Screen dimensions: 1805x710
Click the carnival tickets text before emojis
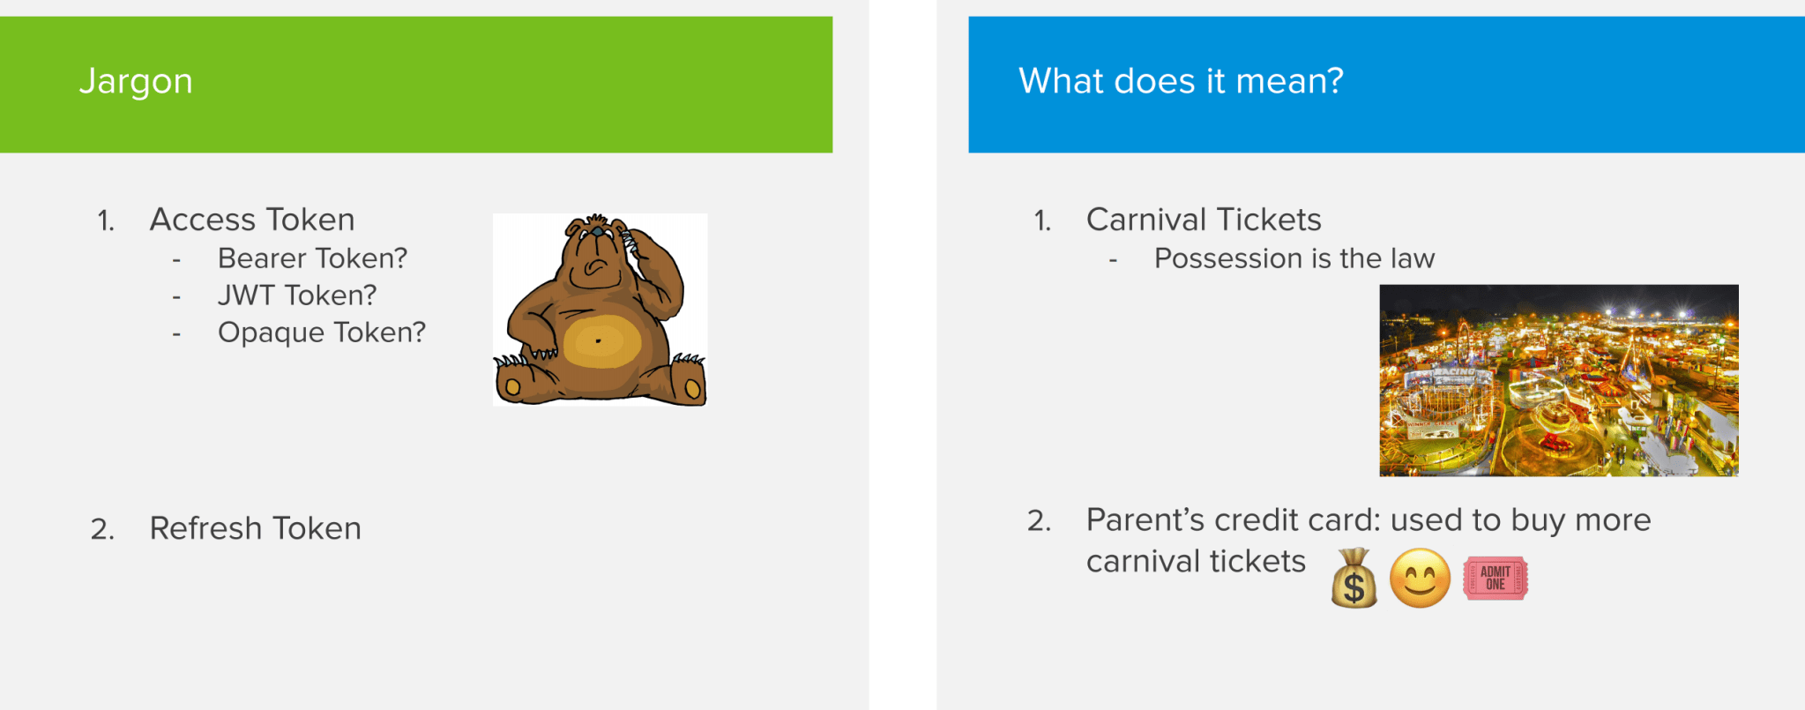1196,561
